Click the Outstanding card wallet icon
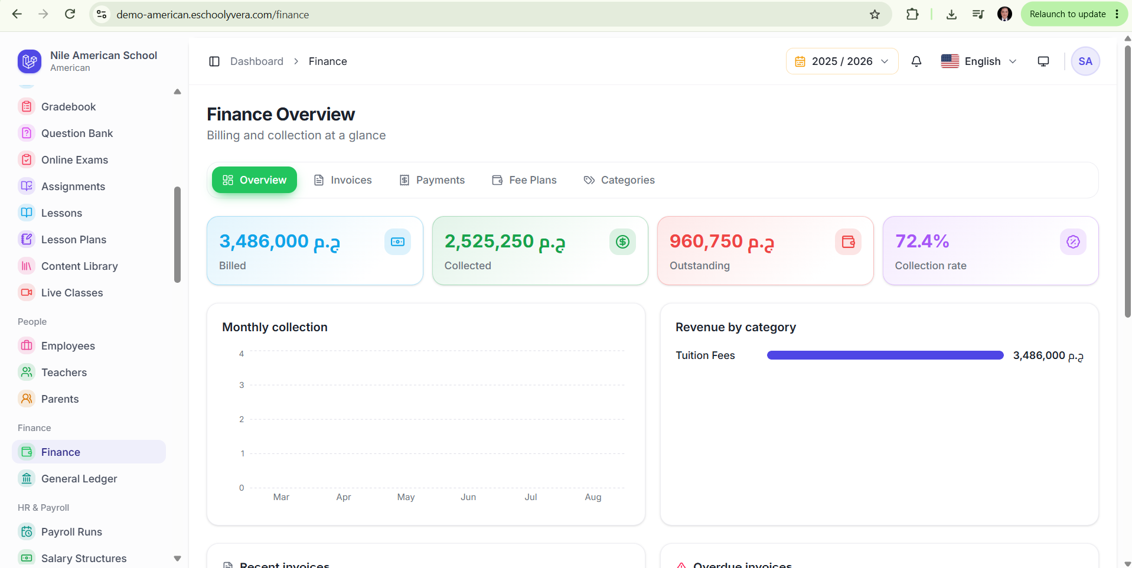The width and height of the screenshot is (1132, 568). click(848, 241)
